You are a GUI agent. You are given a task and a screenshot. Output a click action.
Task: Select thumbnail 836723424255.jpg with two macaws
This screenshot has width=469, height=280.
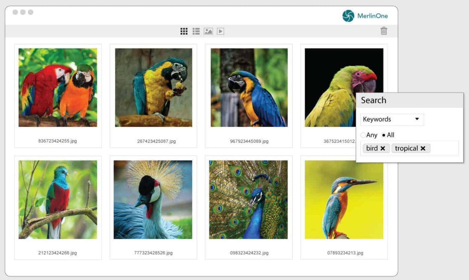(x=58, y=88)
